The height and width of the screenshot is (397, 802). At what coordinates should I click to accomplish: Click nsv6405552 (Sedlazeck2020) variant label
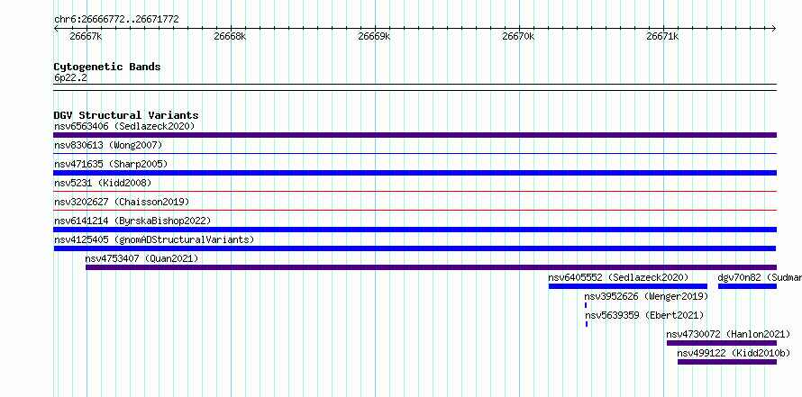pyautogui.click(x=618, y=277)
